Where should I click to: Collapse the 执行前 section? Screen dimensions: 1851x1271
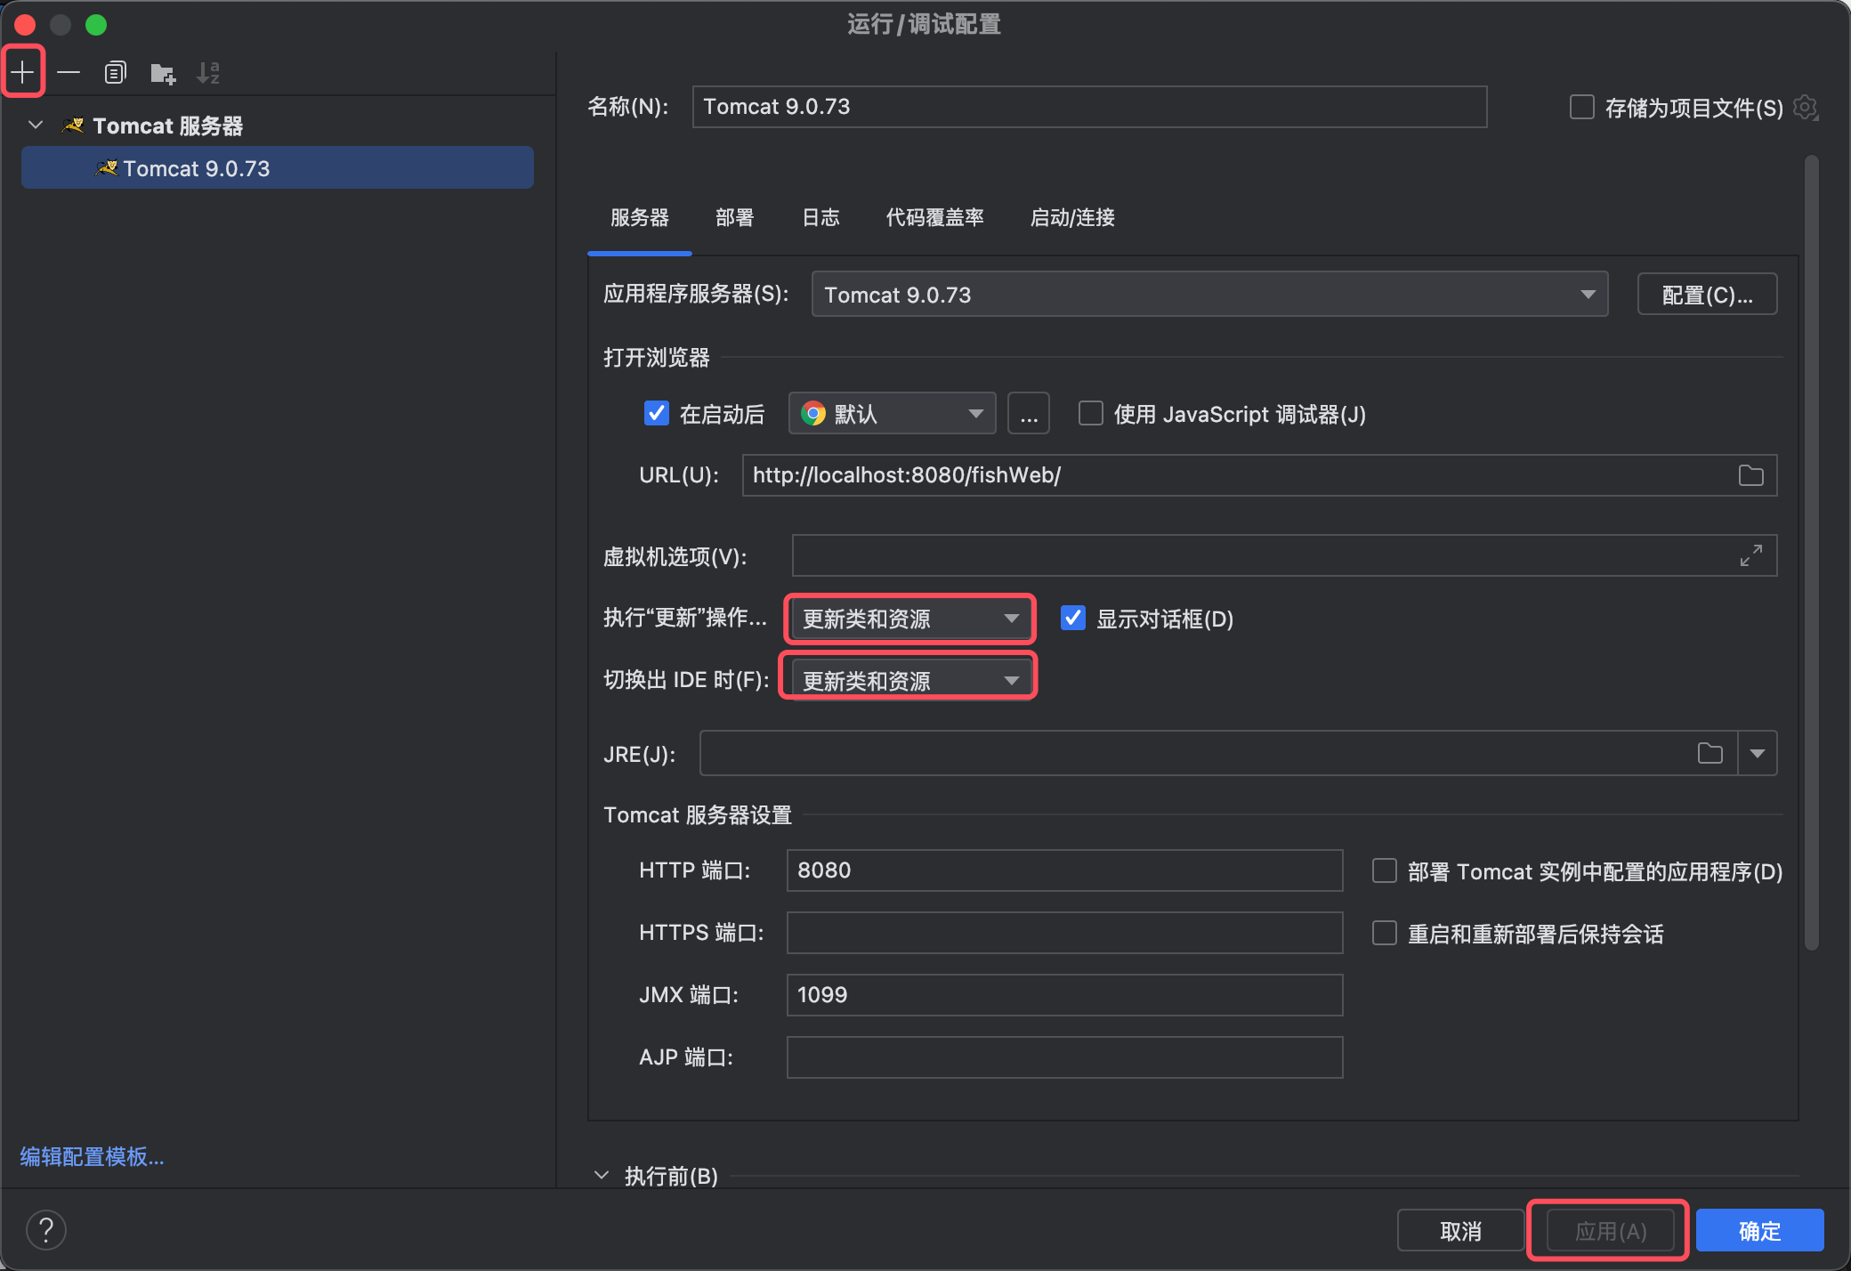[602, 1176]
